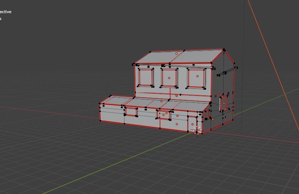The width and height of the screenshot is (299, 194).
Task: Select the gable side window's face dot
Action: pyautogui.click(x=224, y=103)
